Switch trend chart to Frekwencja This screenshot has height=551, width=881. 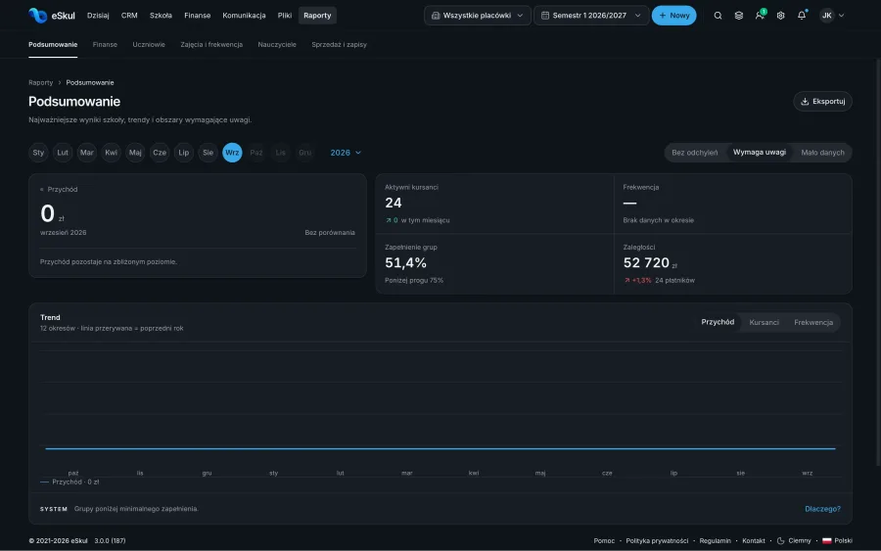[813, 322]
